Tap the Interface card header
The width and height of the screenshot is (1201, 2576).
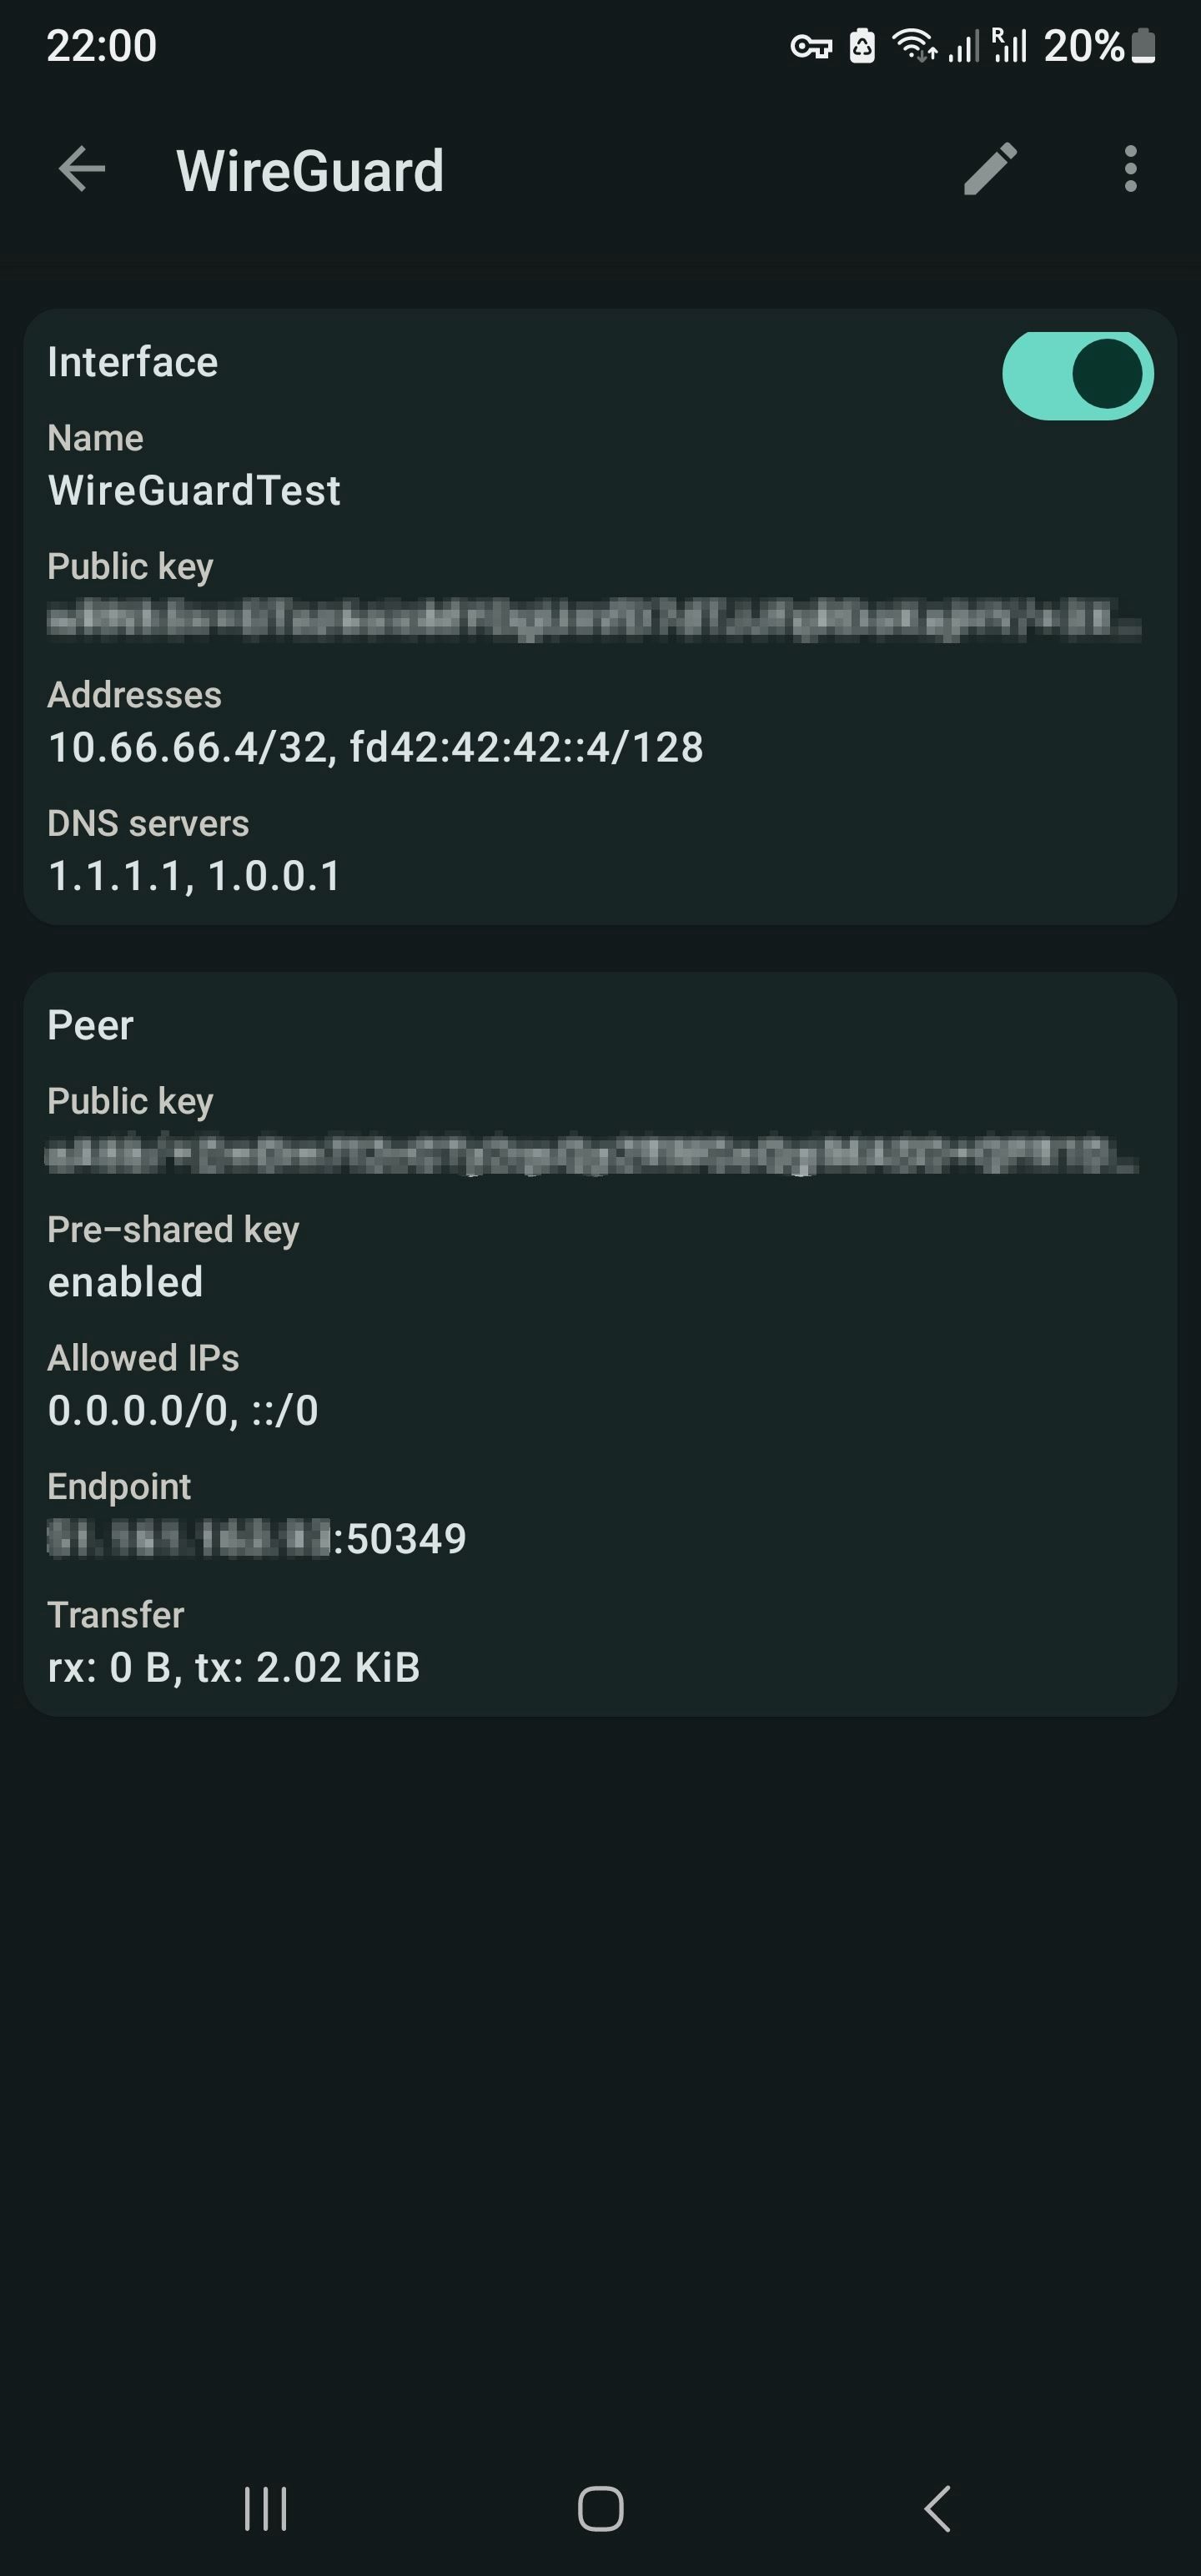(x=132, y=361)
